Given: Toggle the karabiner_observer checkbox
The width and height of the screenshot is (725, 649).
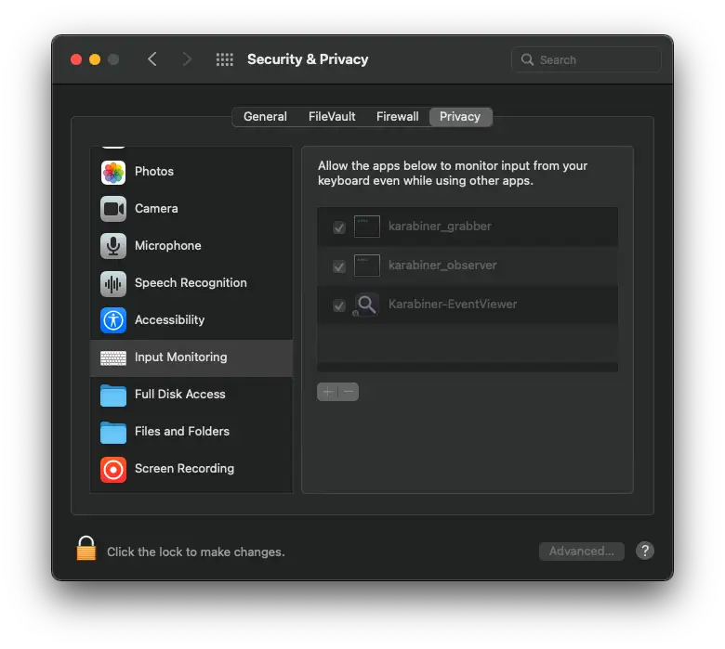Looking at the screenshot, I should pyautogui.click(x=339, y=266).
